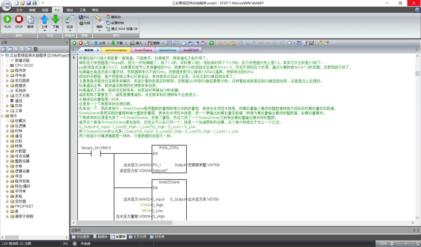The image size is (421, 247).
Task: Click the compile checkmark icon in editor toolbar
Action: pyautogui.click(x=87, y=43)
